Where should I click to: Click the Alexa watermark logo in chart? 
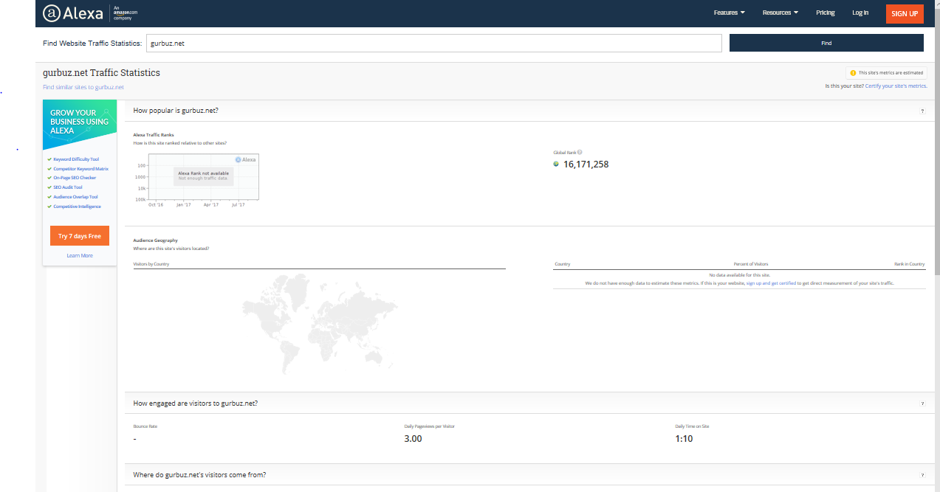[246, 159]
